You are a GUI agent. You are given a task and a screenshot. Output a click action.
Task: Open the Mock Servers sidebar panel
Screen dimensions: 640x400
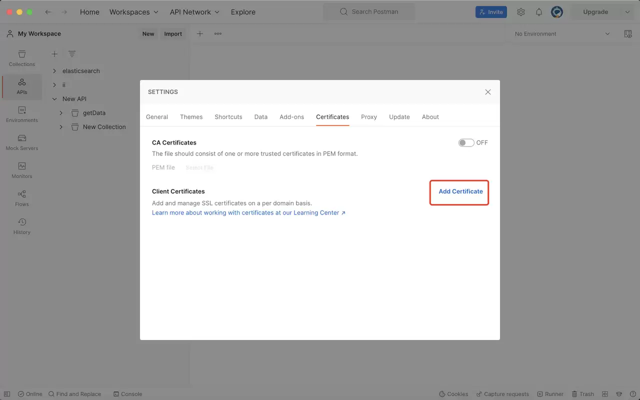tap(22, 142)
